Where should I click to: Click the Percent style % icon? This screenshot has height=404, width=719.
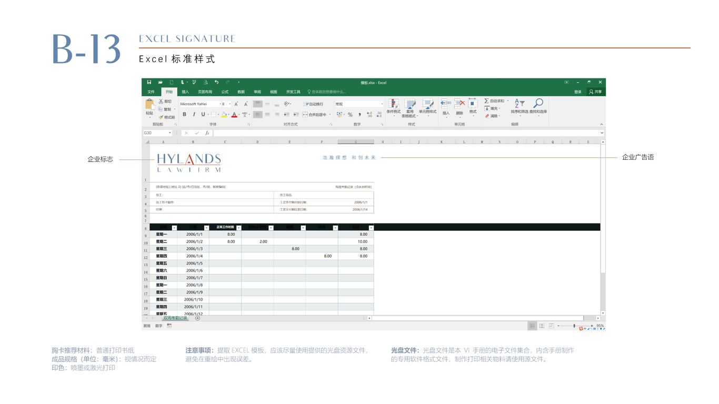coord(350,114)
